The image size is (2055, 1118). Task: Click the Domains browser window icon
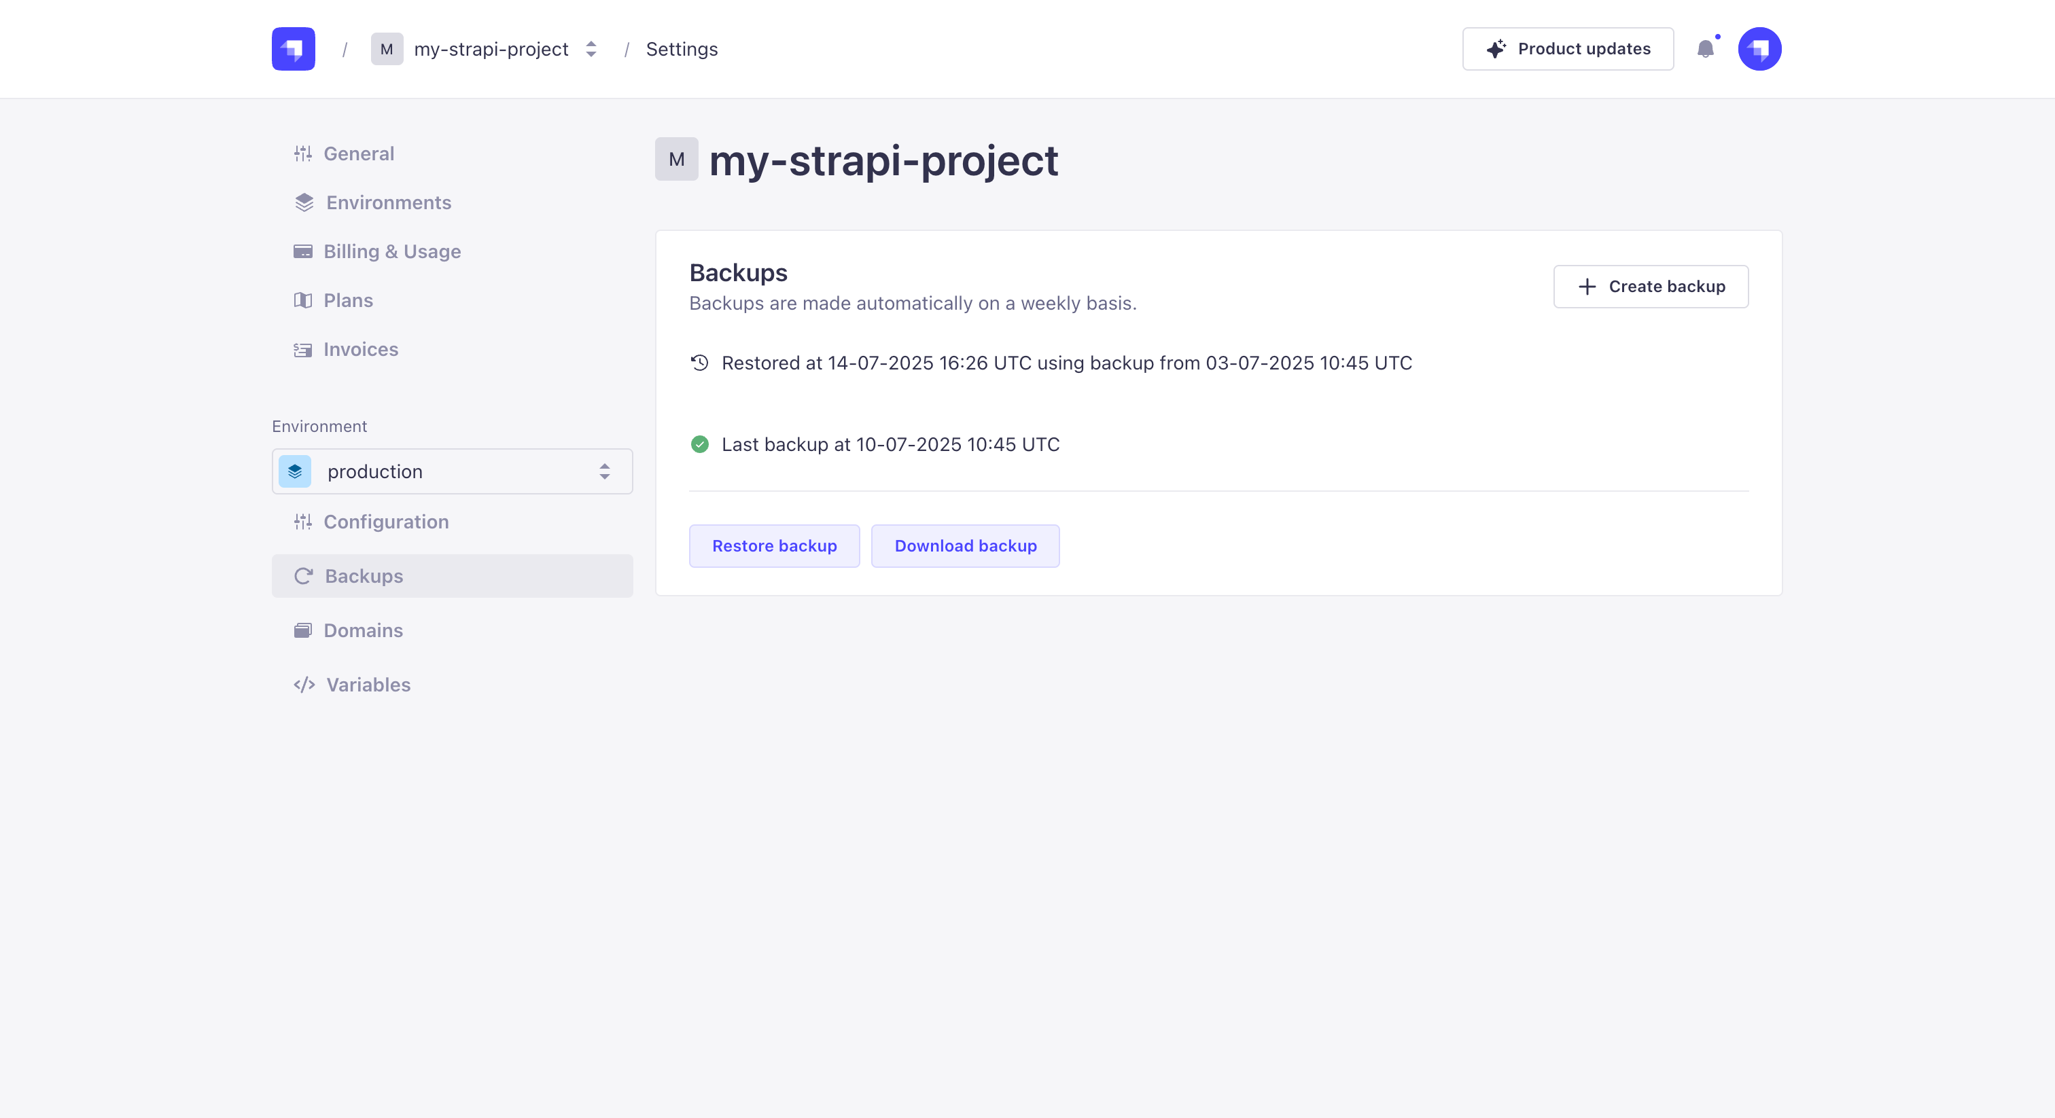point(302,631)
